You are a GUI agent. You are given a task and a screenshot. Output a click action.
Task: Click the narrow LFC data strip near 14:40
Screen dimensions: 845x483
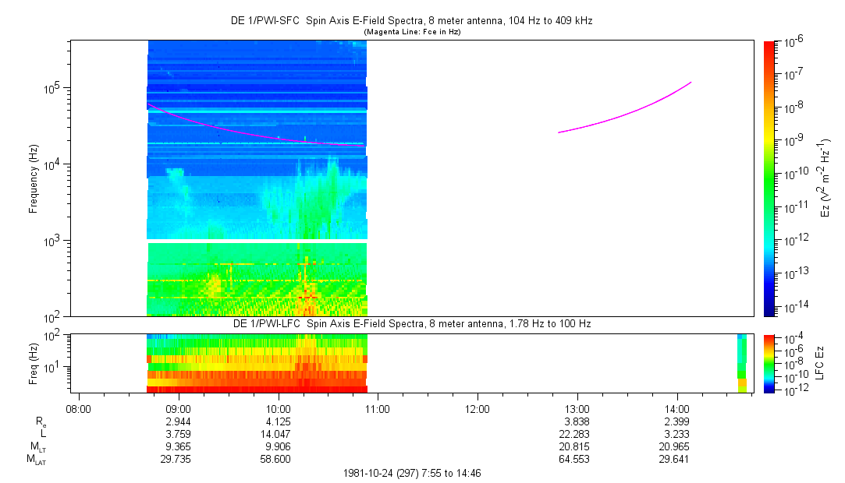pyautogui.click(x=742, y=363)
